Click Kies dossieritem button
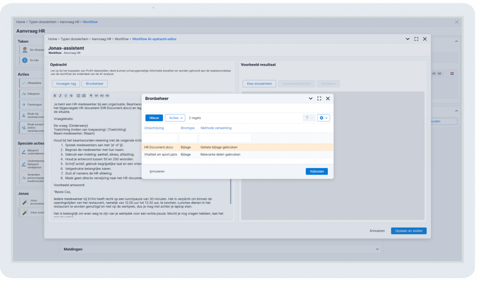Image resolution: width=477 pixels, height=281 pixels. pos(259,84)
